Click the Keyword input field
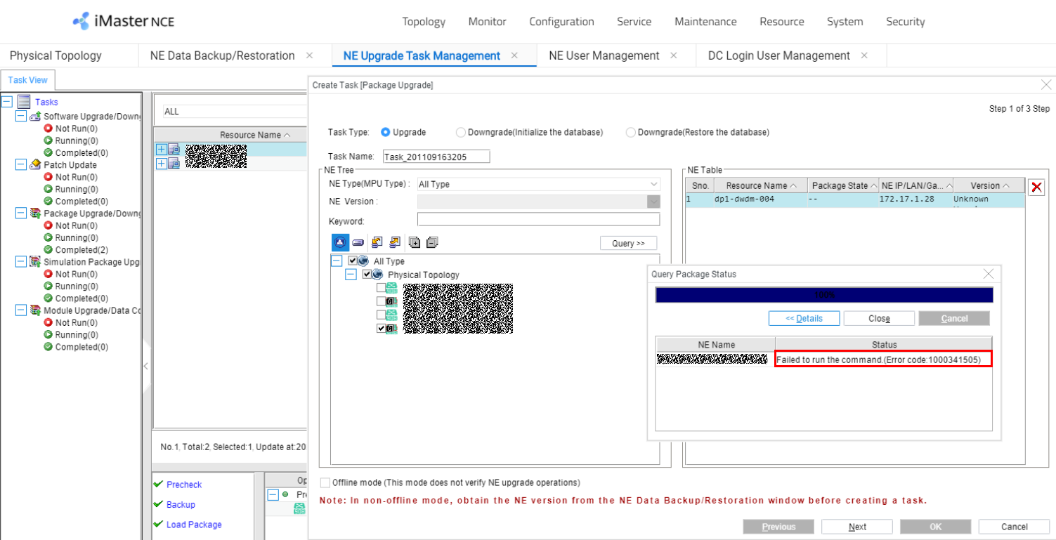The width and height of the screenshot is (1056, 540). 539,220
